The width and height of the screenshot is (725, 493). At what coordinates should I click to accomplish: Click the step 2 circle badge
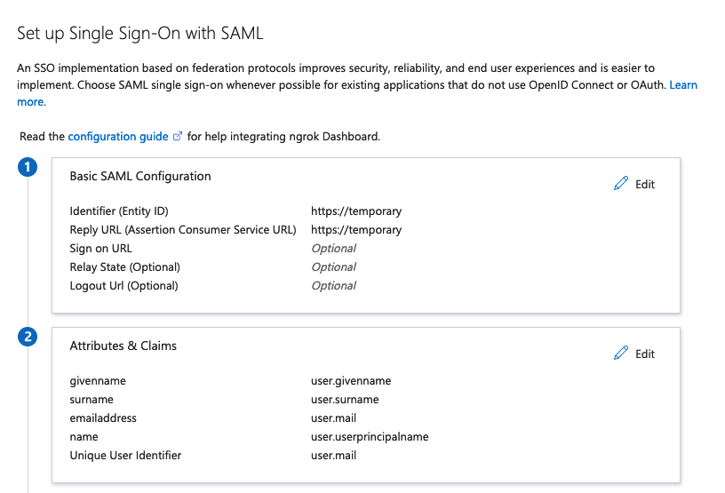(28, 337)
